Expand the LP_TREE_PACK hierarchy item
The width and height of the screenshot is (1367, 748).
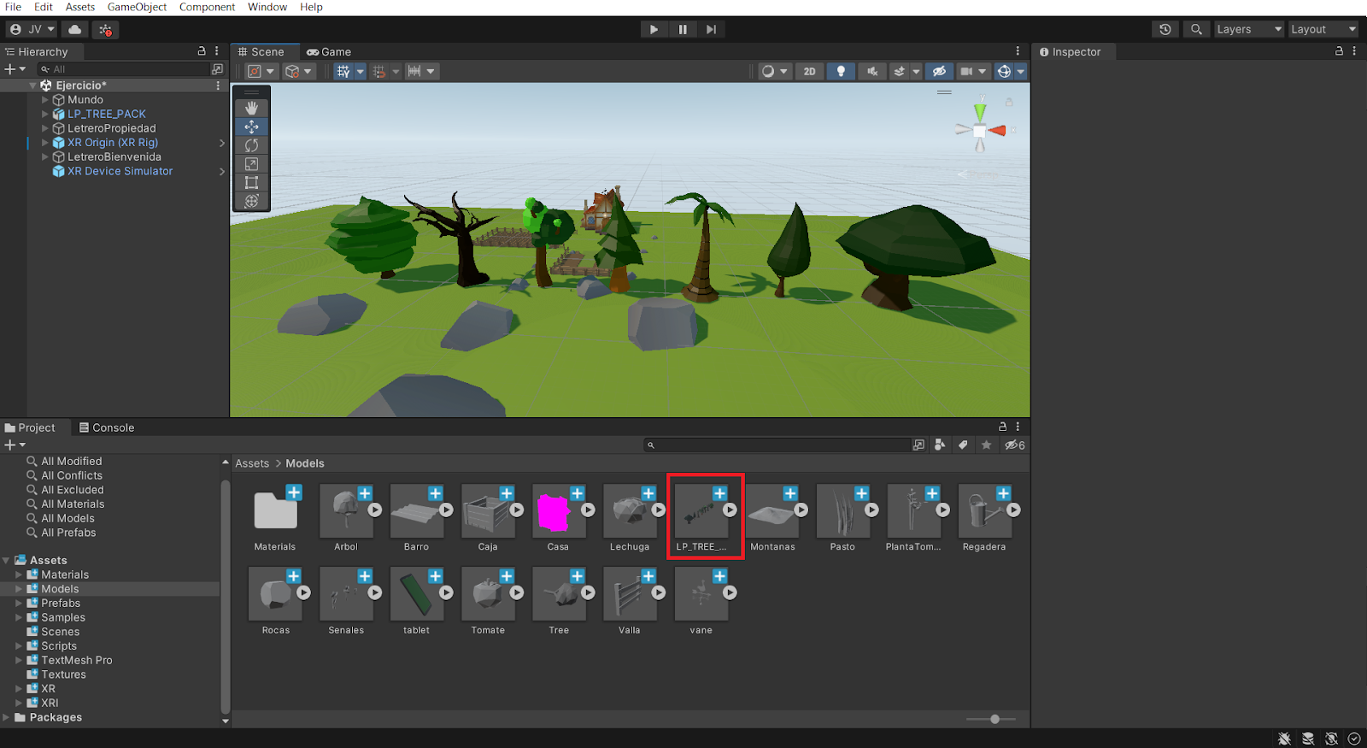(45, 114)
